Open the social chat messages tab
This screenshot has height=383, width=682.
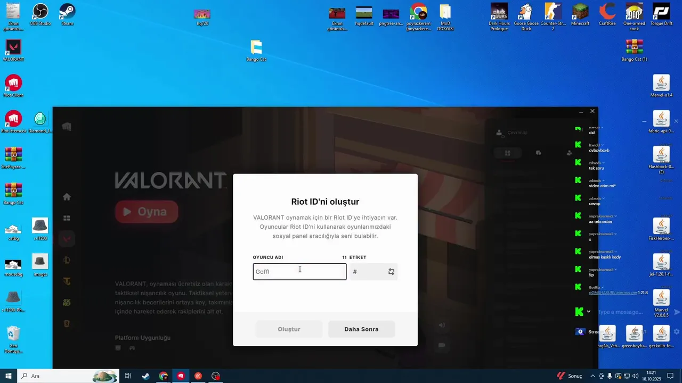click(x=538, y=153)
